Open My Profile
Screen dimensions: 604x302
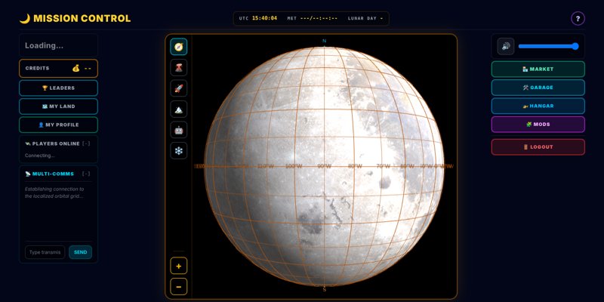[x=59, y=125]
